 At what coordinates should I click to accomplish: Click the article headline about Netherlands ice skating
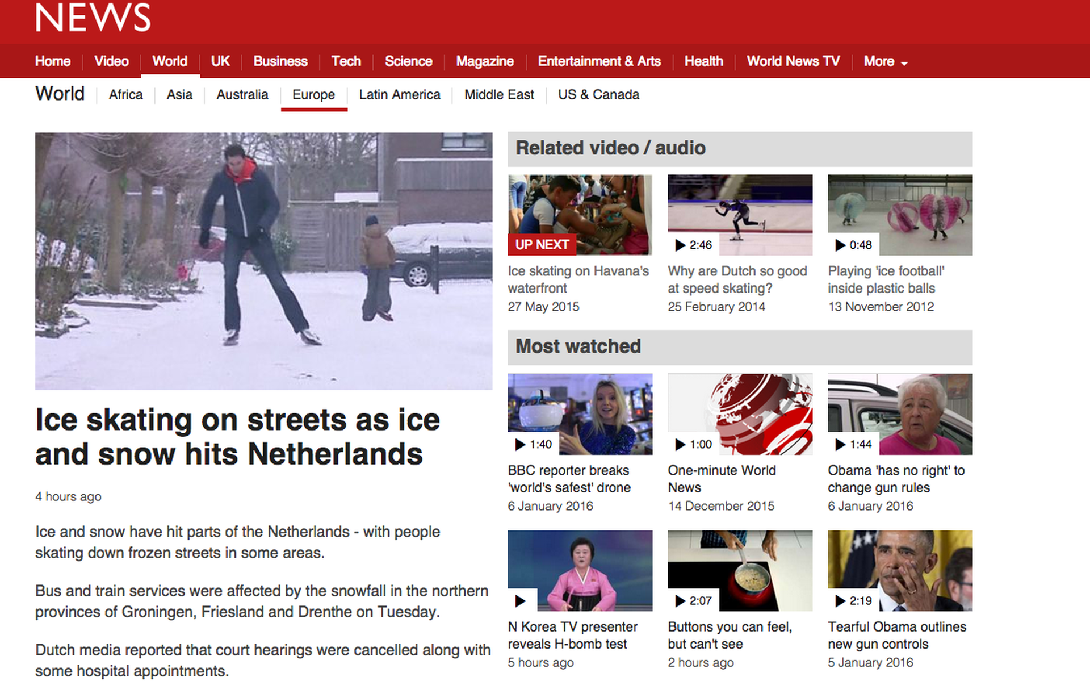(x=238, y=437)
